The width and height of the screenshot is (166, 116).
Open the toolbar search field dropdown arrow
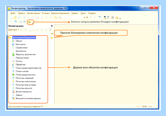84,17
